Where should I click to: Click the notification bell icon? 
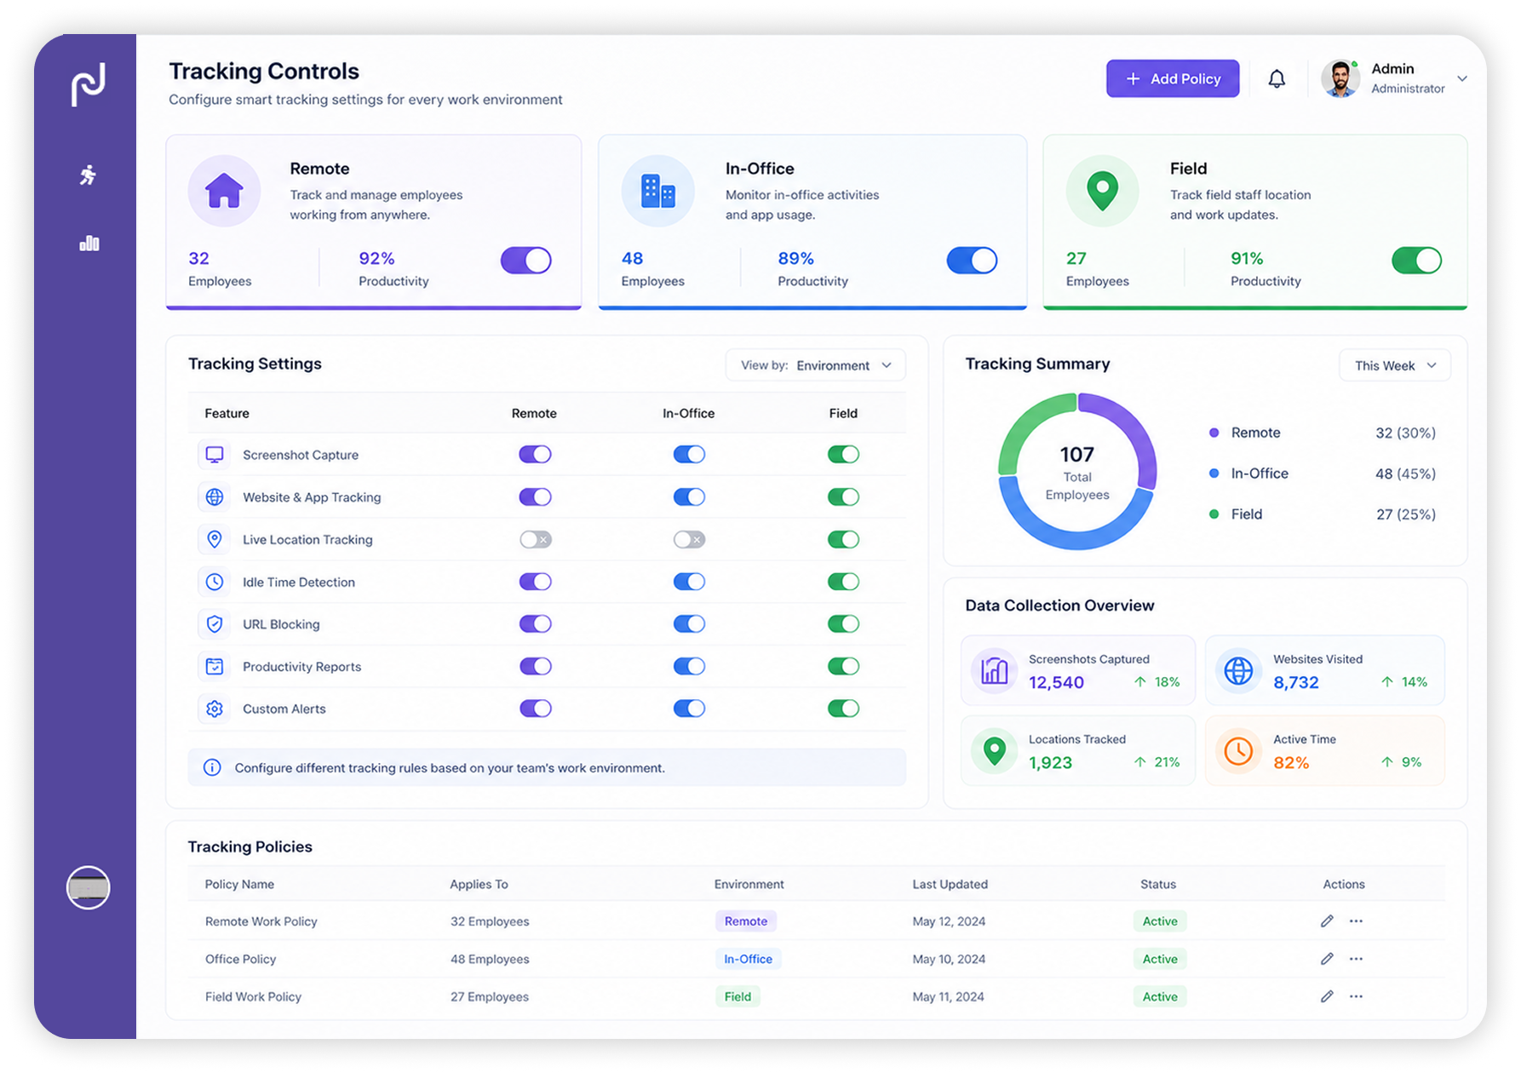(1276, 79)
